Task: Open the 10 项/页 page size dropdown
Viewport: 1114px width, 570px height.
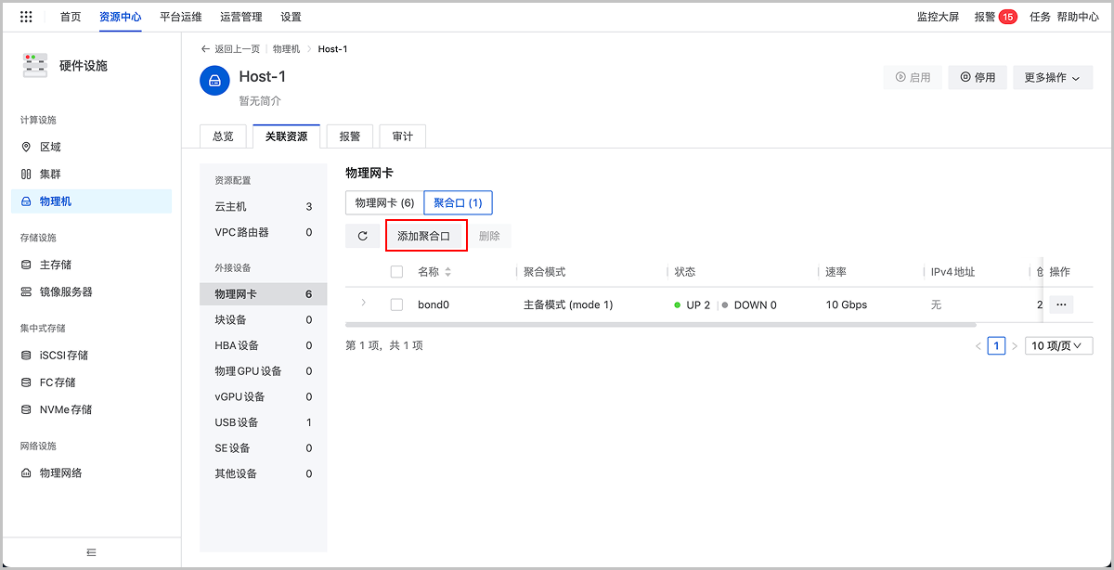Action: tap(1058, 345)
